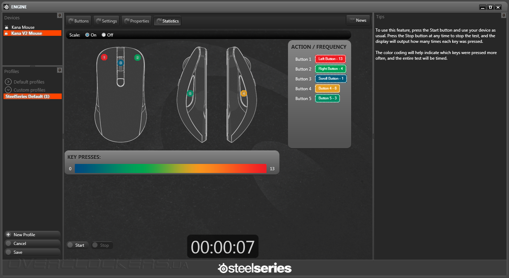Open the News panel

click(358, 20)
